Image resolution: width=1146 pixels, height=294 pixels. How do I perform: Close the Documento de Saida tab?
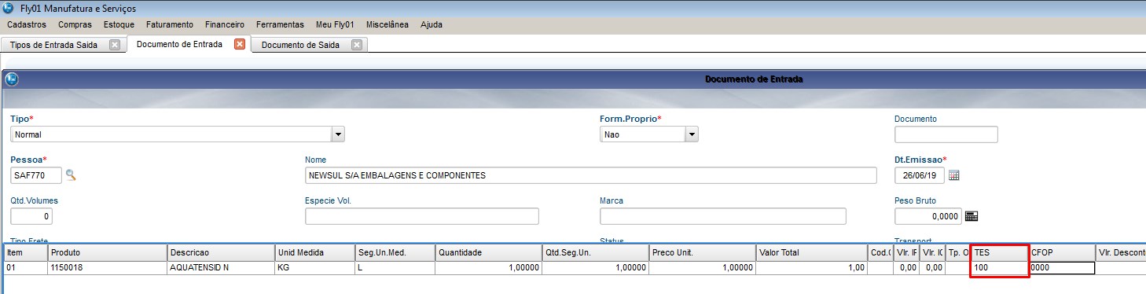(x=357, y=45)
